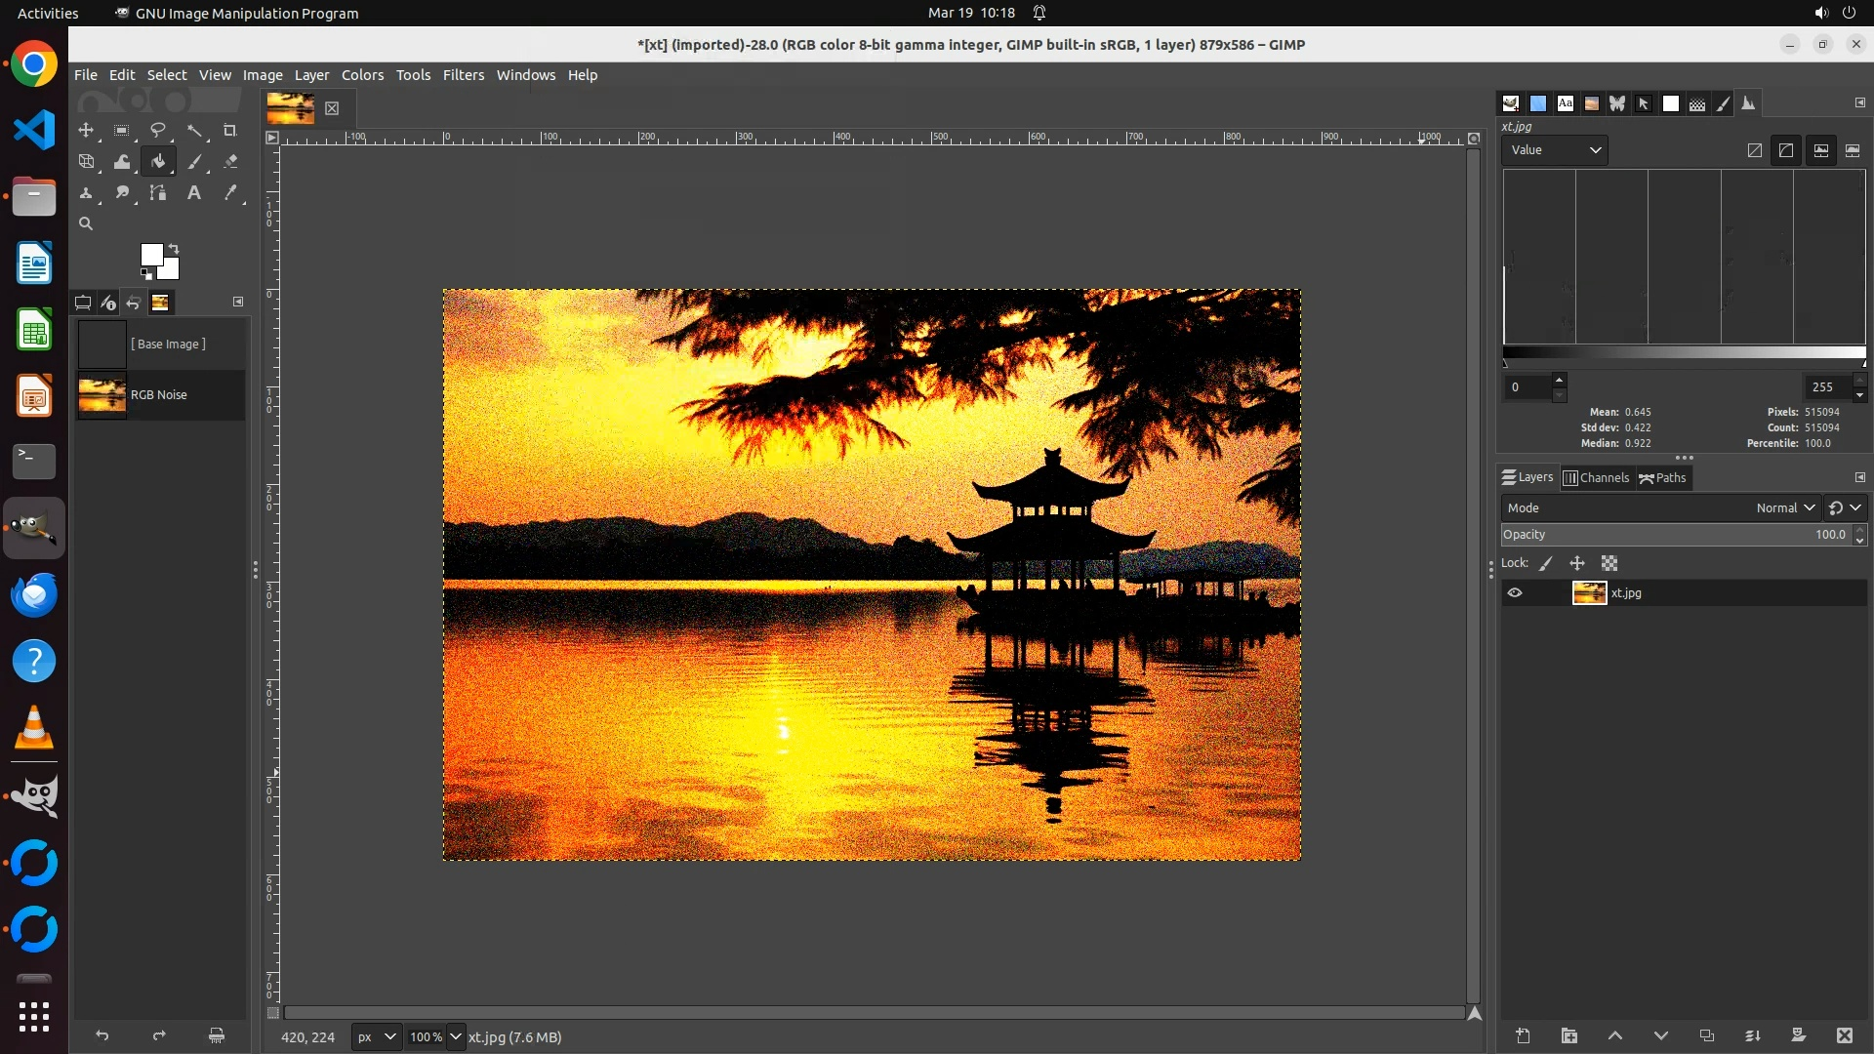Select the Text tool
Image resolution: width=1874 pixels, height=1054 pixels.
pos(193,193)
